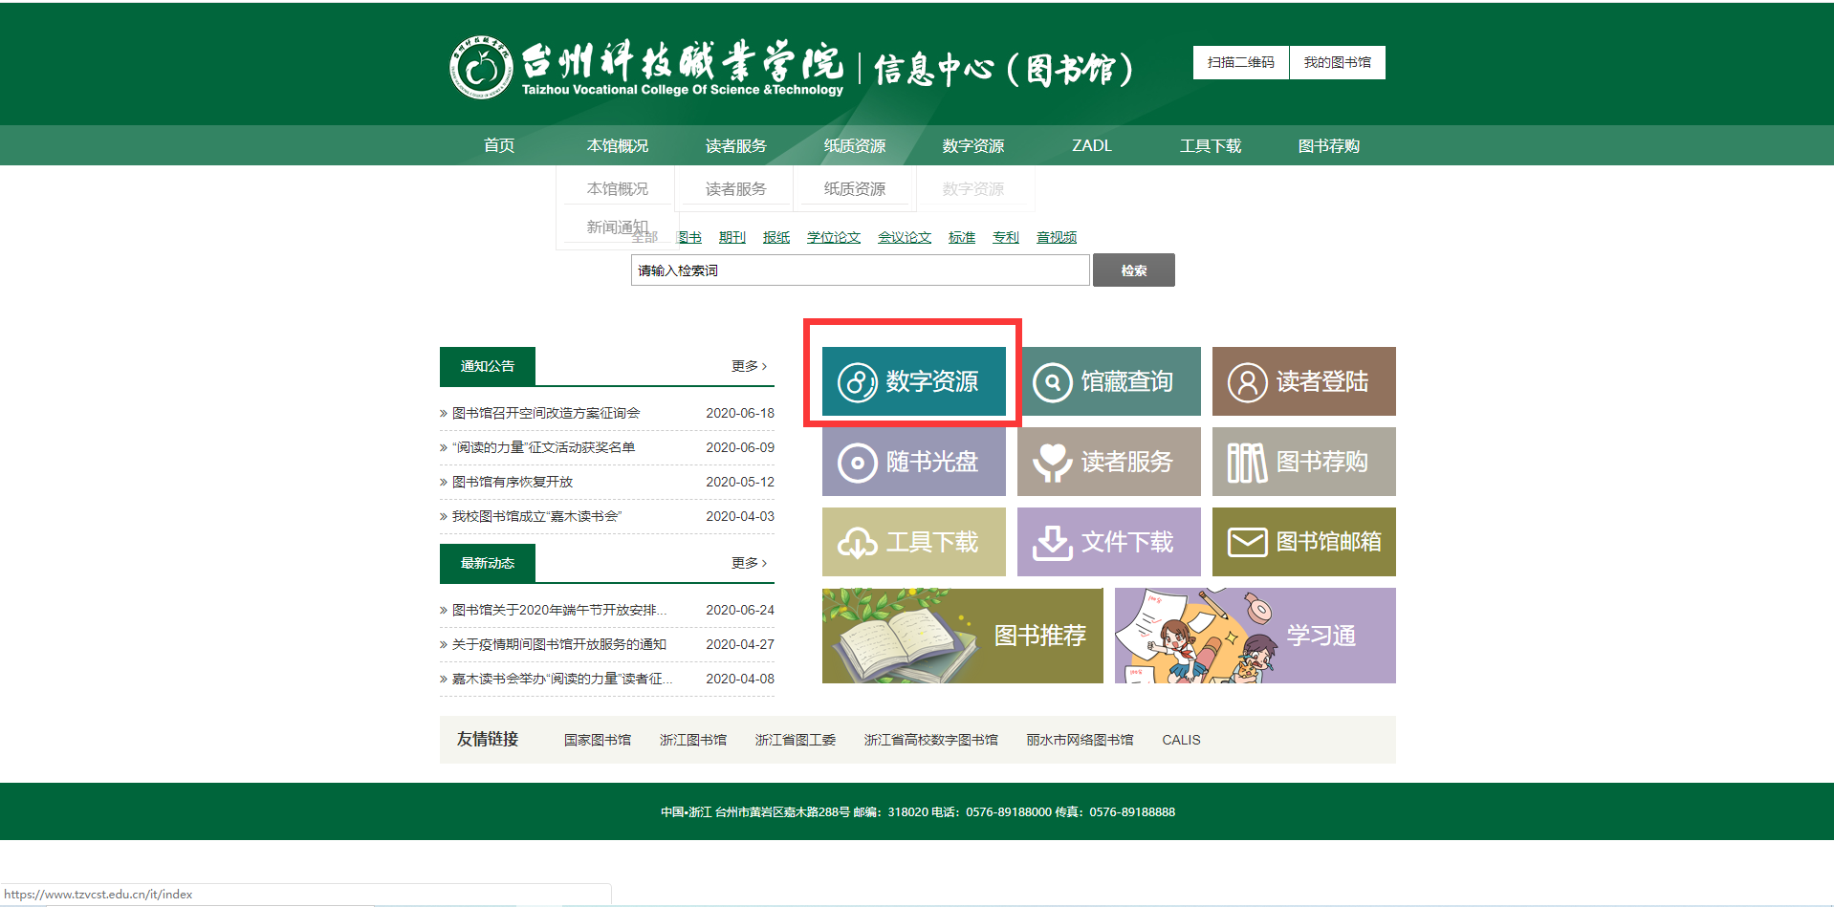Open the 读者登陆 user icon tile
Image resolution: width=1834 pixels, height=907 pixels.
pyautogui.click(x=1304, y=381)
